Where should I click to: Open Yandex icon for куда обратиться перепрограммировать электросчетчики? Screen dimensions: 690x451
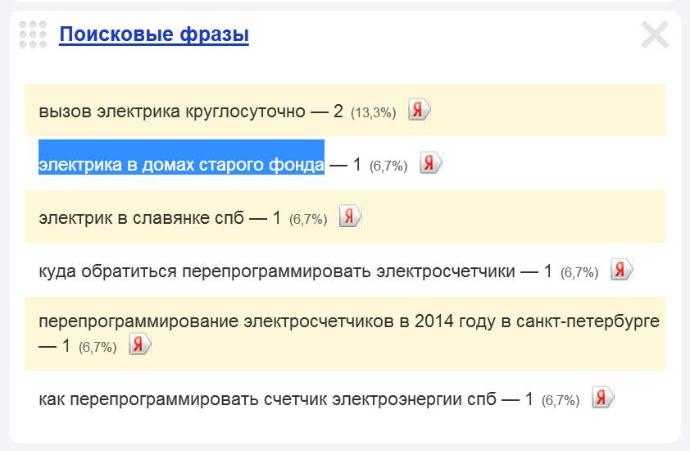(x=621, y=270)
